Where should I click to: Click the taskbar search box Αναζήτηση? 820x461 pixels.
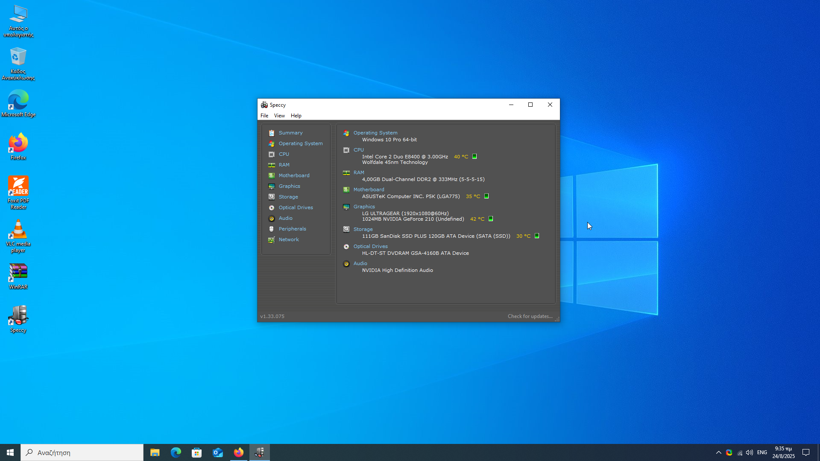point(82,452)
